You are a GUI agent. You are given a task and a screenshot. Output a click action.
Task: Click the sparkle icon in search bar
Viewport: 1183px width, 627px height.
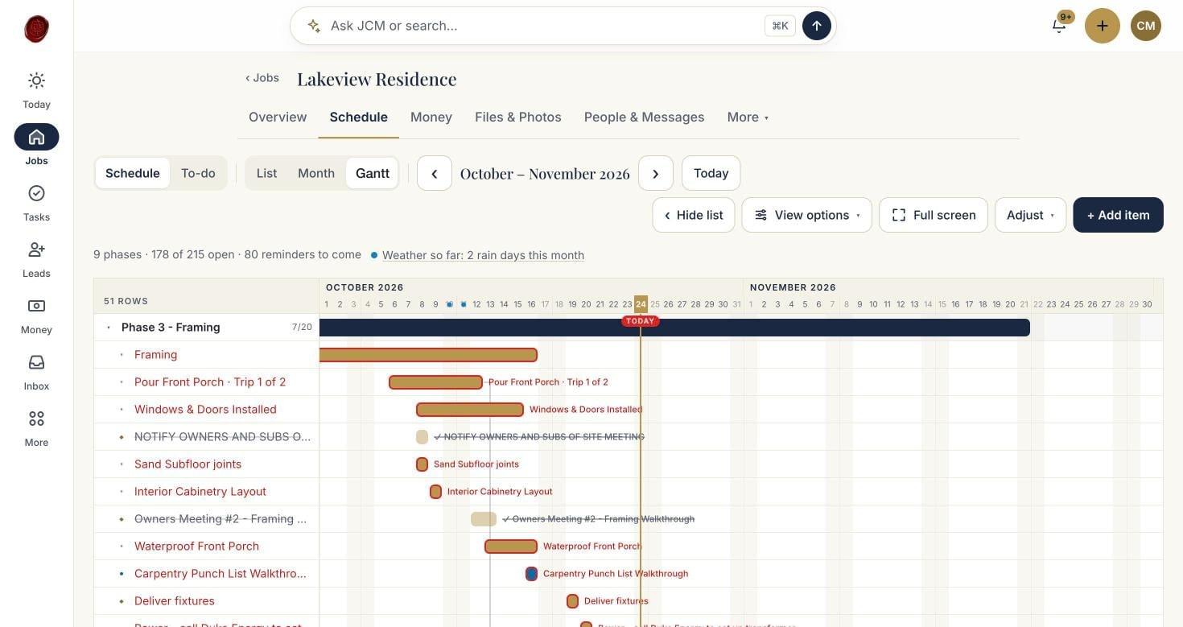click(314, 26)
